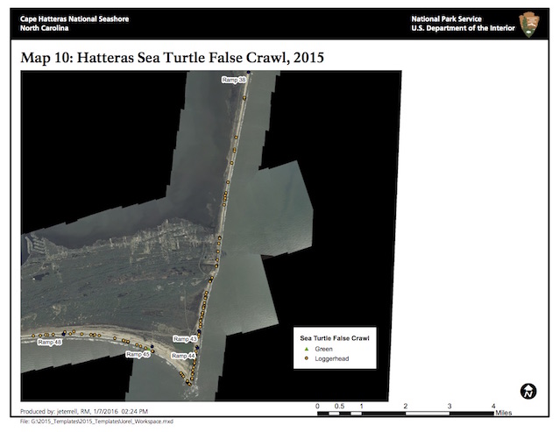This screenshot has height=432, width=559.
Task: Click the Ramp 44 map label
Action: click(184, 356)
